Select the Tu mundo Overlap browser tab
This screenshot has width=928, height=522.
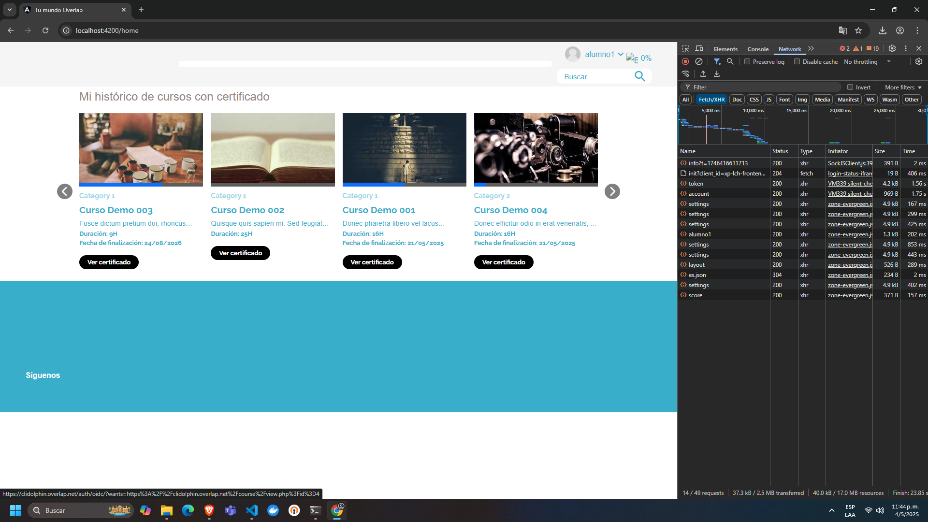point(75,10)
